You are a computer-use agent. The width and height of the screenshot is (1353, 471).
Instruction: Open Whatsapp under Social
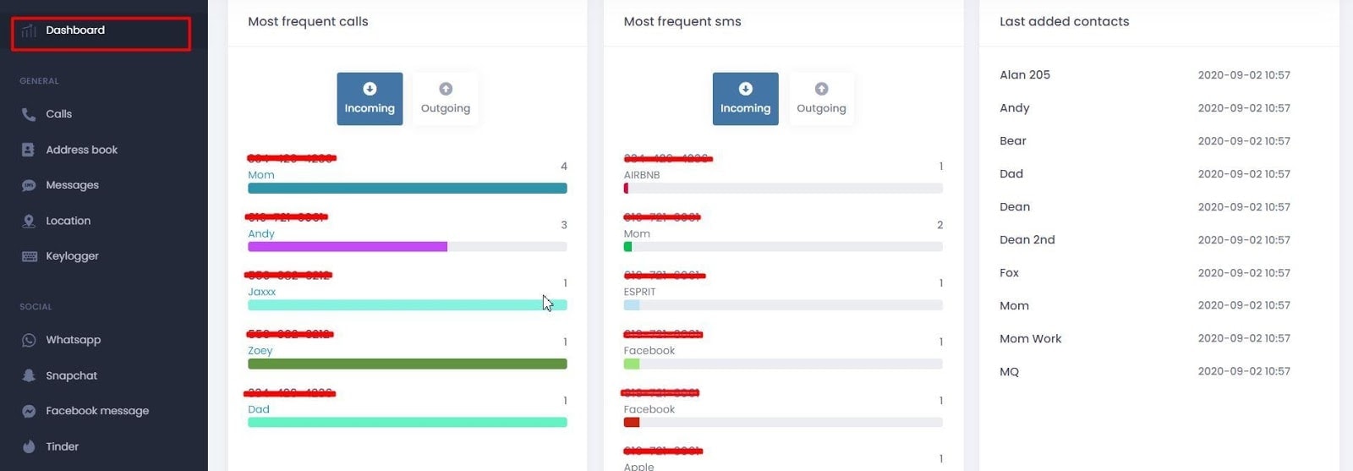[73, 340]
